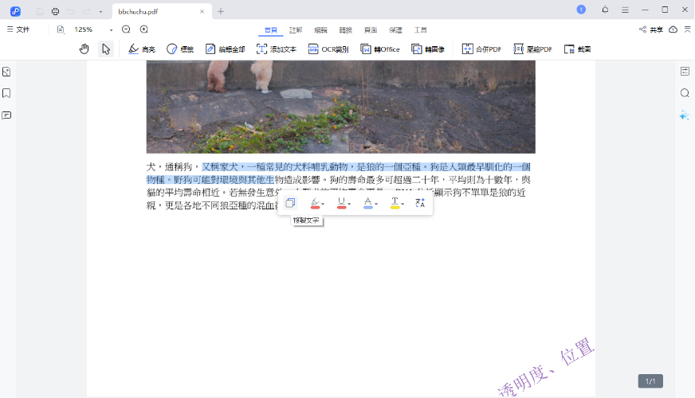Open the hamburger menu in title bar
Viewport: 695px width, 398px height.
[x=625, y=10]
